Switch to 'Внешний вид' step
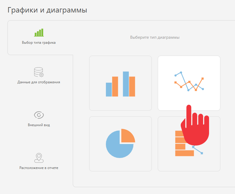Image resolution: width=235 pixels, height=194 pixels. 39,125
